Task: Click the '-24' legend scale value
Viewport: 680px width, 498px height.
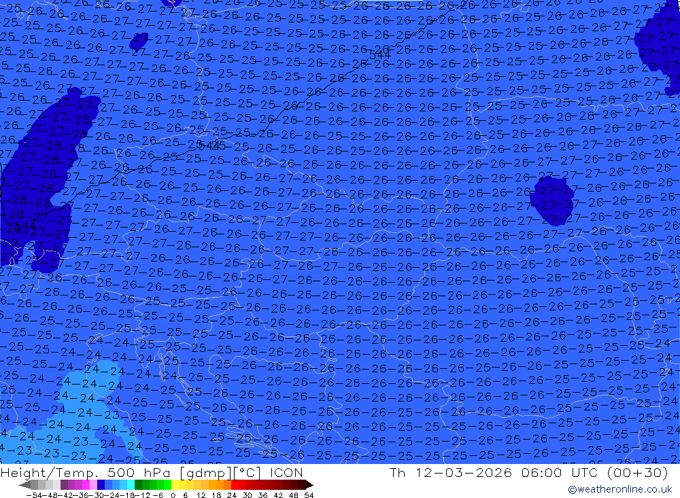Action: 113,495
